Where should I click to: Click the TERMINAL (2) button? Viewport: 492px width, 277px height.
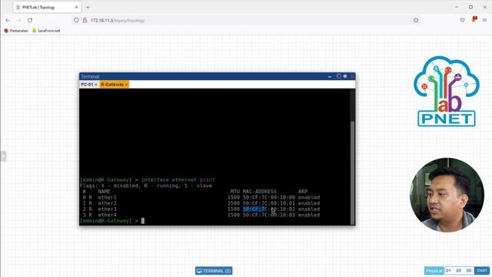pos(214,271)
